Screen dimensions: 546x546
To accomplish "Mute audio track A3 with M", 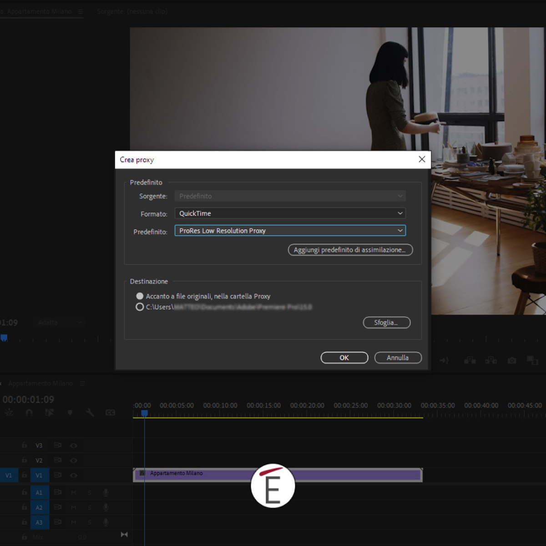I will tap(74, 522).
